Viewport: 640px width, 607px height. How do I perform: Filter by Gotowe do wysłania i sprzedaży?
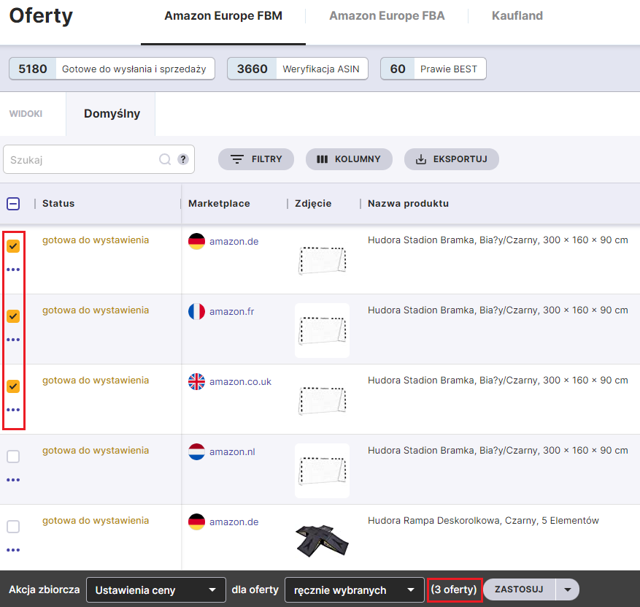(x=112, y=69)
